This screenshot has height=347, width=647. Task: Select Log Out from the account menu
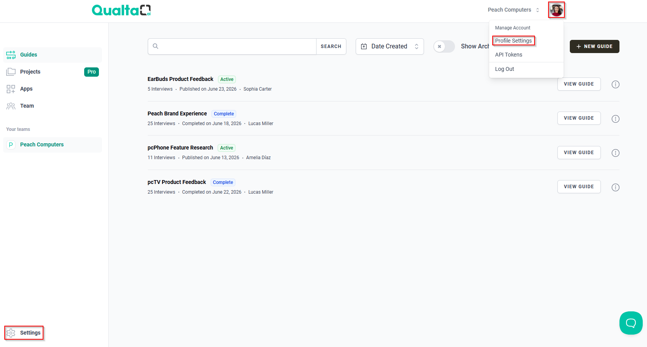(x=504, y=69)
